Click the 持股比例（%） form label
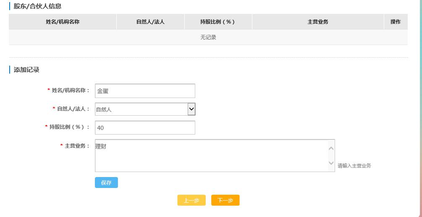422x217 pixels. (x=67, y=127)
